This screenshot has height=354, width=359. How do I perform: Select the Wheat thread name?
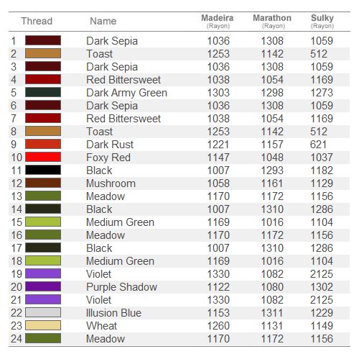pyautogui.click(x=102, y=326)
